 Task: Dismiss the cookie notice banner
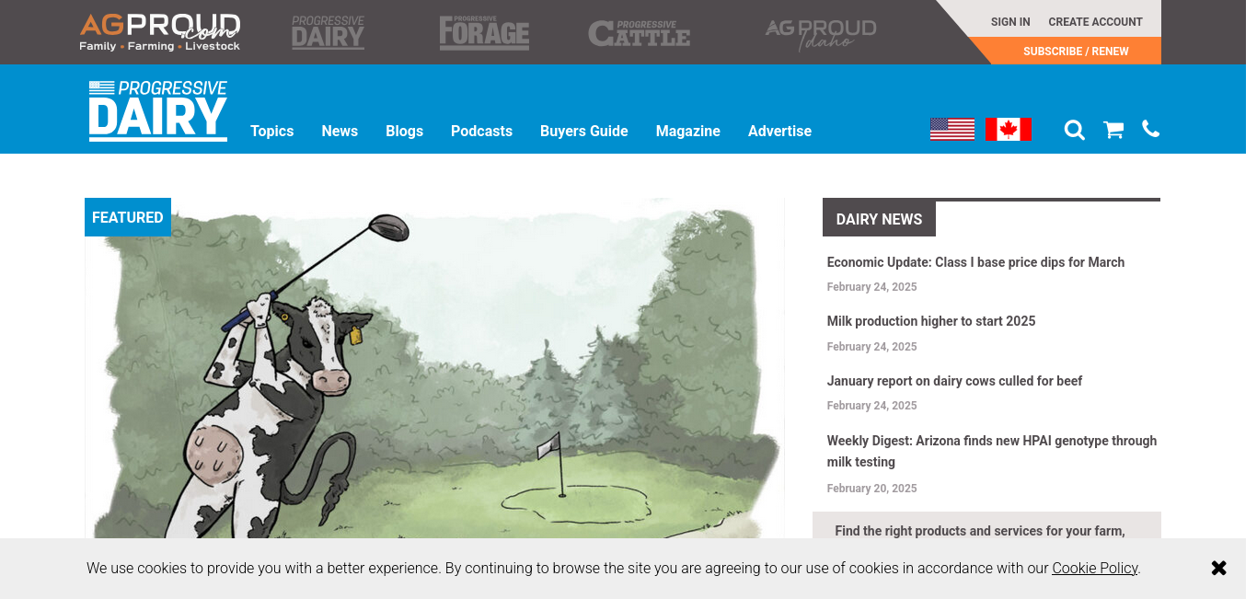tap(1219, 568)
